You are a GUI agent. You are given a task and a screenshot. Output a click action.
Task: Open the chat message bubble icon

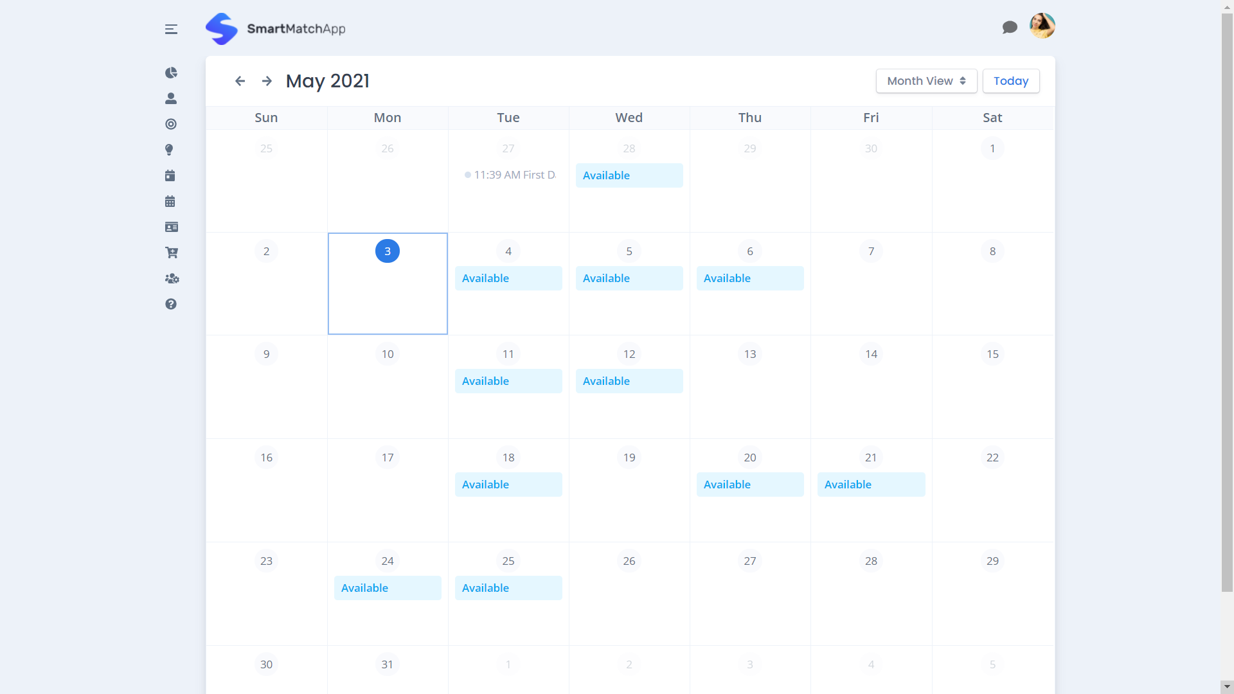click(x=1010, y=27)
